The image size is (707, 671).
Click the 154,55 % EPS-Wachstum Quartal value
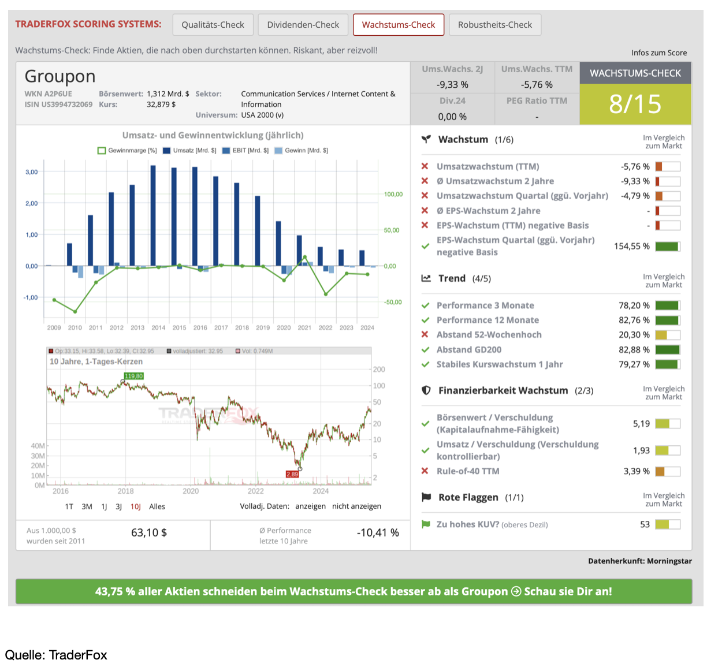(632, 246)
